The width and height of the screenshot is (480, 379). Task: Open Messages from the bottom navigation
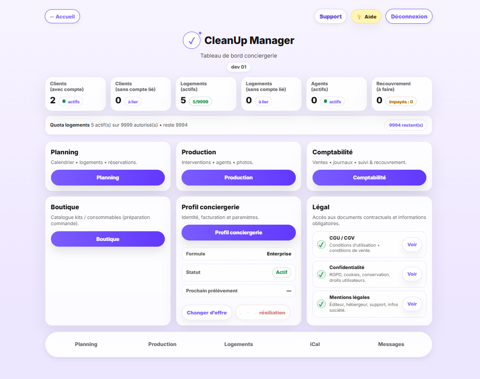pos(391,344)
